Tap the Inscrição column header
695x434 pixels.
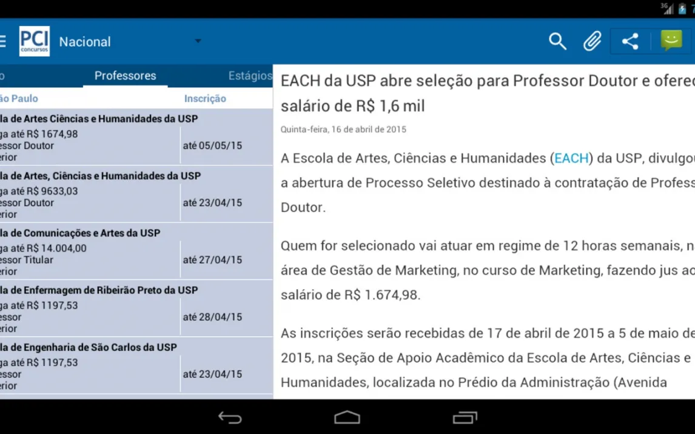coord(205,99)
